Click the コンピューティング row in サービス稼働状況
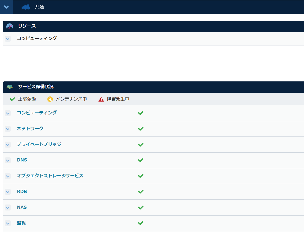The width and height of the screenshot is (304, 232). 36,113
